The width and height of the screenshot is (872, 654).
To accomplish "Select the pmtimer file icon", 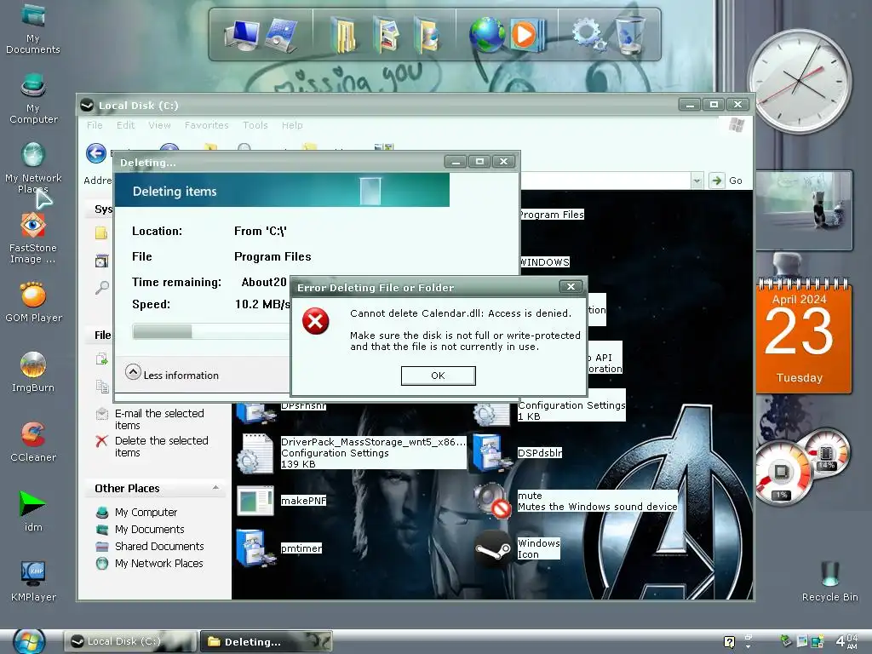I will [x=255, y=548].
